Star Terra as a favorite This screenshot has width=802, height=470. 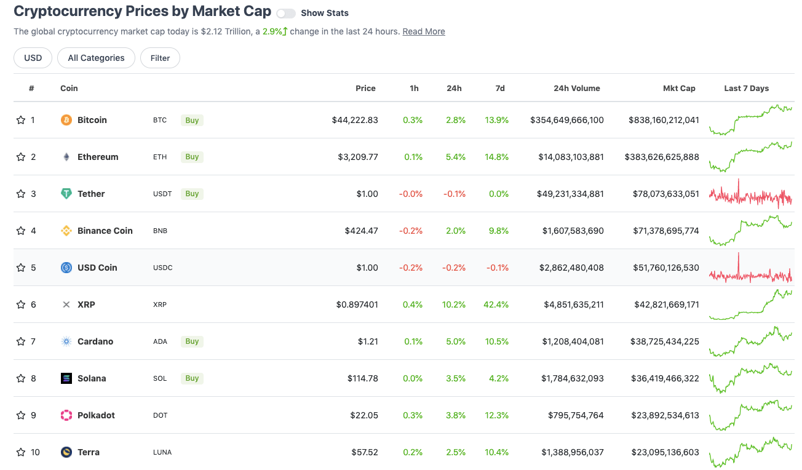click(x=21, y=452)
